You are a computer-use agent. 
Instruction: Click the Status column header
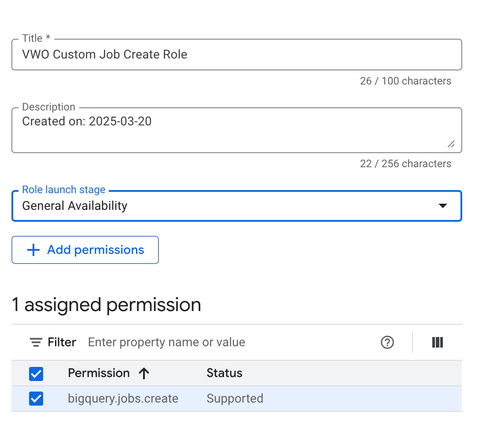click(225, 373)
